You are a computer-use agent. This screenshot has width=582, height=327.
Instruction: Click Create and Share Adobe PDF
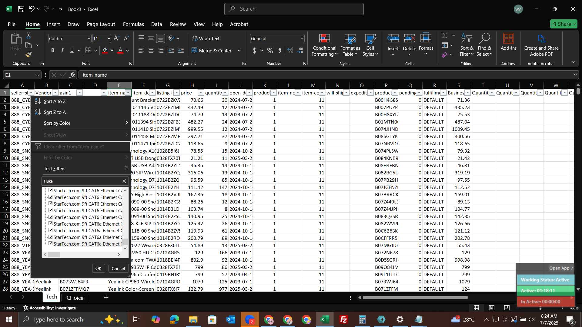click(541, 45)
